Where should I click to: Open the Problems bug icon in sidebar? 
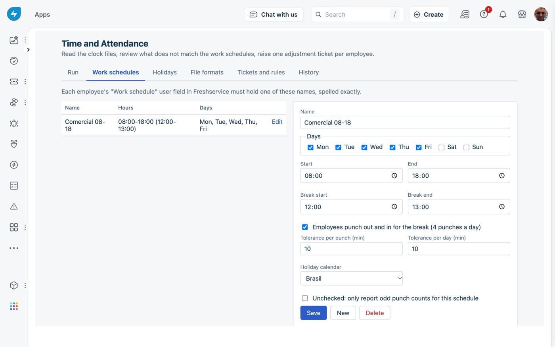[x=14, y=123]
